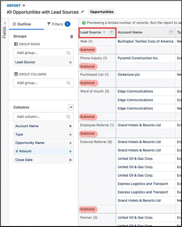Click the Group Rows section icon

[x=16, y=44]
